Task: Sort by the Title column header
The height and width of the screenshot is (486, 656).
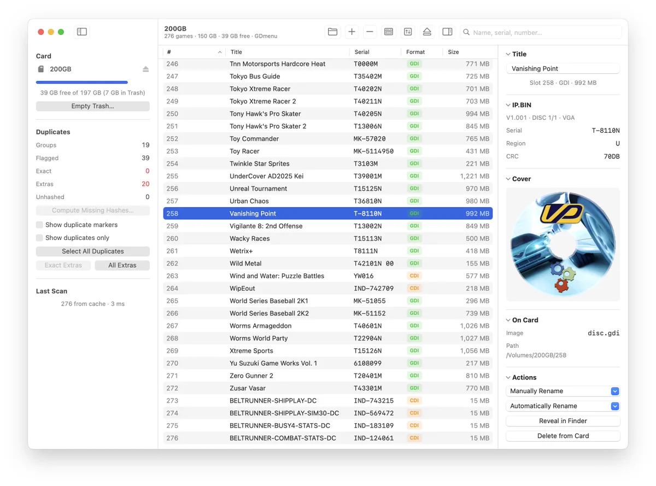Action: click(287, 52)
